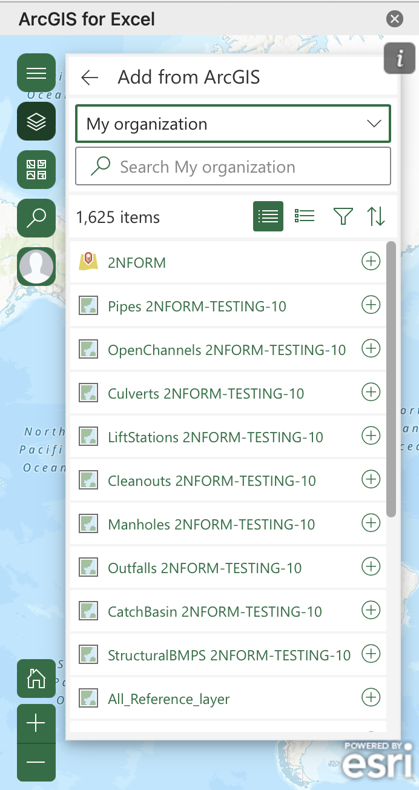Add the Pipes 2NFORM-TESTING-10 layer
The width and height of the screenshot is (419, 790).
(x=371, y=305)
